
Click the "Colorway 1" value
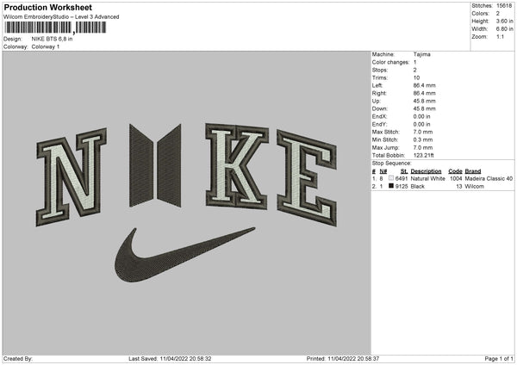[46, 46]
